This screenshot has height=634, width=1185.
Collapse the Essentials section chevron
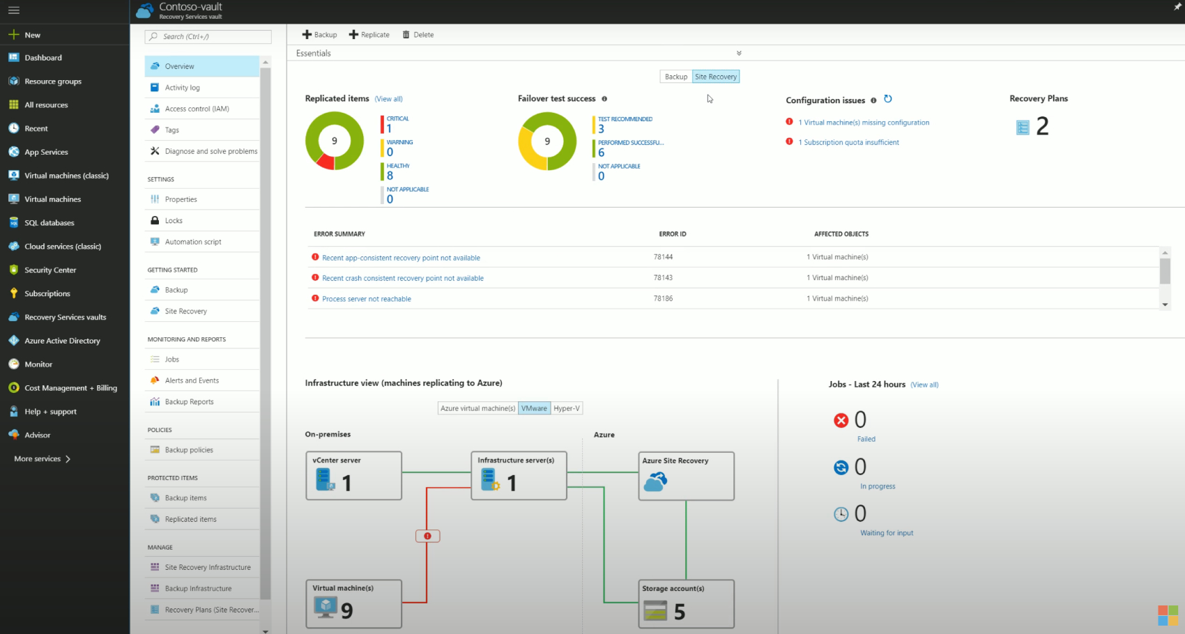[x=739, y=53]
